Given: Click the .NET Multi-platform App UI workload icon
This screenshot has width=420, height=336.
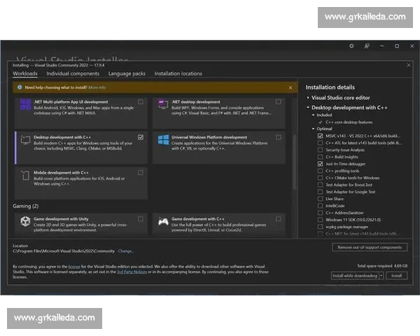Looking at the screenshot, I should [25, 104].
